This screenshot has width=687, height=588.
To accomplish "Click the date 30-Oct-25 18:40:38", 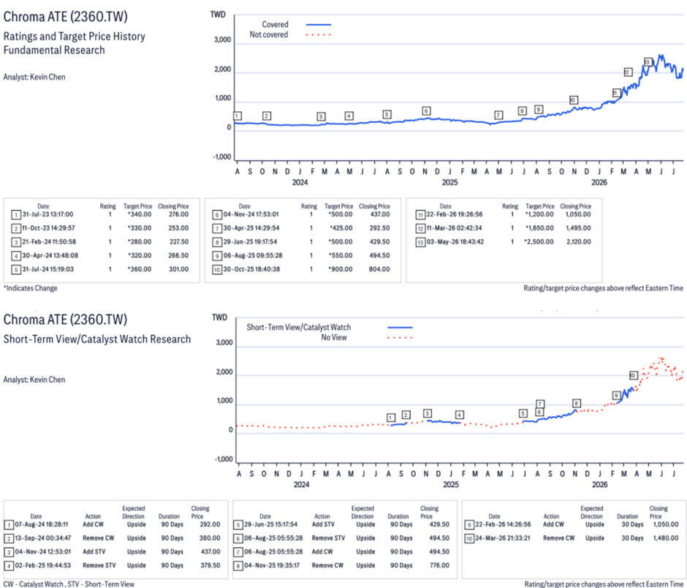I will point(251,269).
